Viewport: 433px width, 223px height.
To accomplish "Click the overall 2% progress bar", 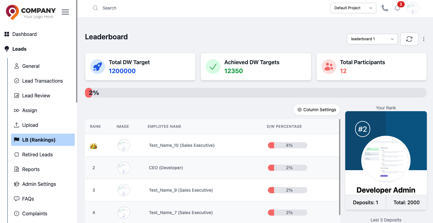I will (x=256, y=93).
